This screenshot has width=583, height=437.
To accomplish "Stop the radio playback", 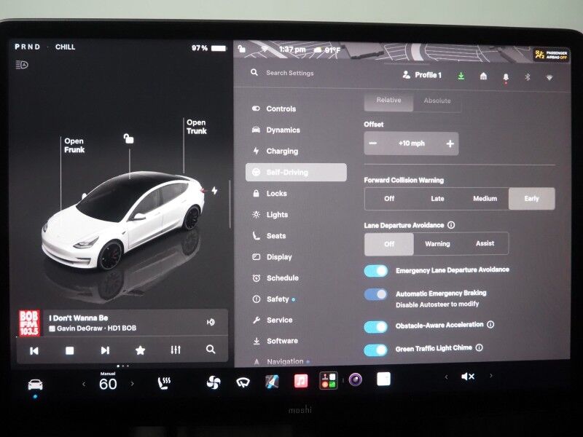I will (69, 350).
